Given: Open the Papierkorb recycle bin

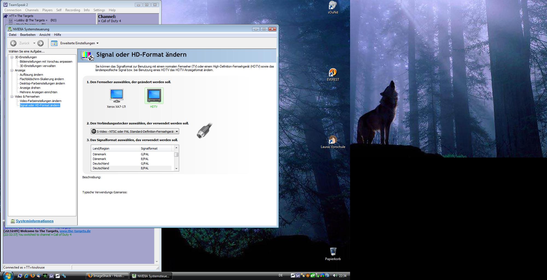Looking at the screenshot, I should click(333, 254).
